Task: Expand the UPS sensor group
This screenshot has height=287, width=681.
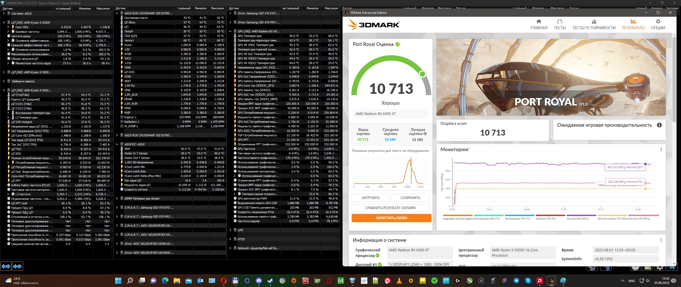Action: point(230,230)
